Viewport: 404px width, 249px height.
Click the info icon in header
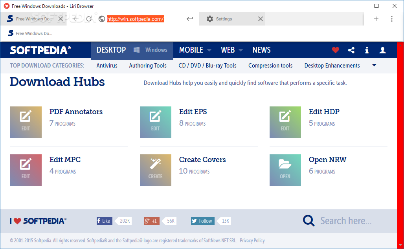367,50
